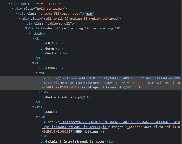
Task: Click the cellspacing="0" attribute
Action: [x=106, y=28]
